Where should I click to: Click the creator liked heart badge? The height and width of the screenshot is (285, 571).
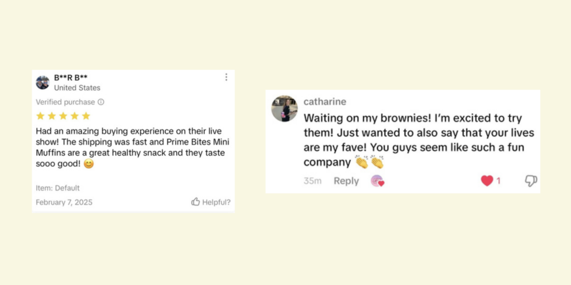[x=378, y=181]
